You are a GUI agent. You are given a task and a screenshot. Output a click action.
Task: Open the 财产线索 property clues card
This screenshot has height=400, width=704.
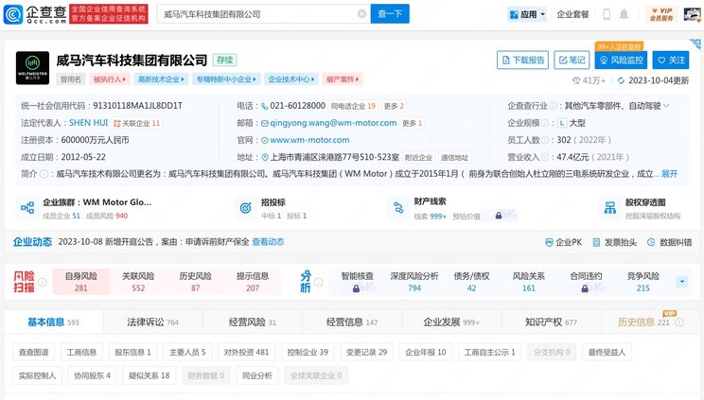445,208
